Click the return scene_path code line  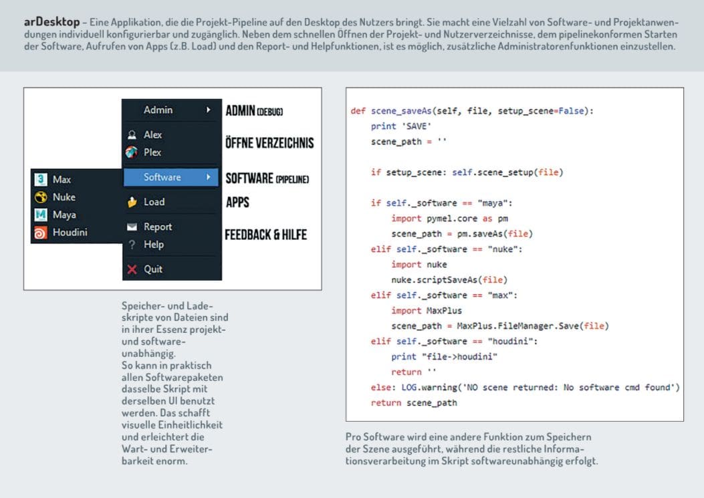click(x=414, y=403)
